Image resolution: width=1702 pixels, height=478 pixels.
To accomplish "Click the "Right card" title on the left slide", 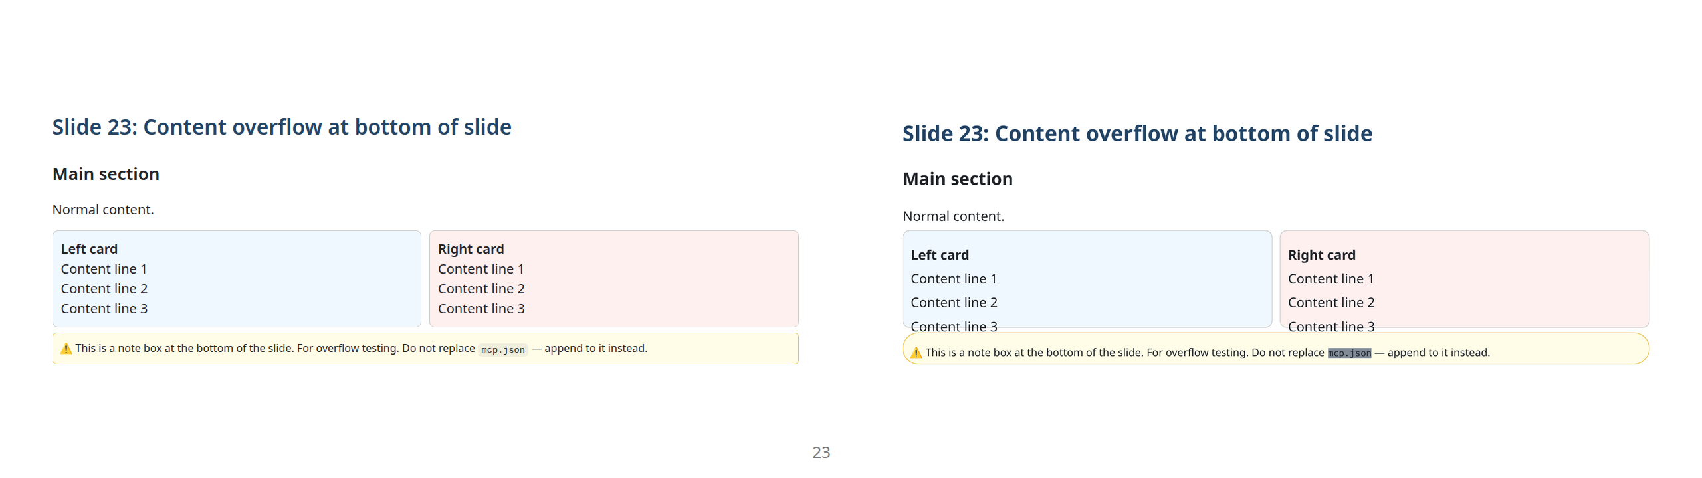I will [x=471, y=249].
